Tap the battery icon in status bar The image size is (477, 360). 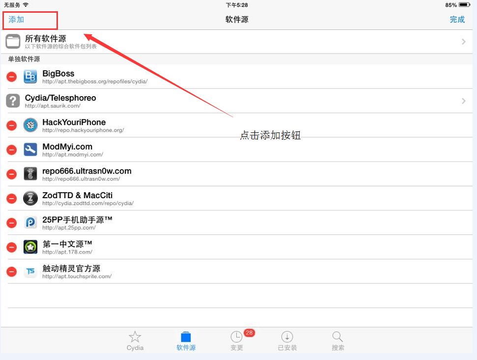465,5
